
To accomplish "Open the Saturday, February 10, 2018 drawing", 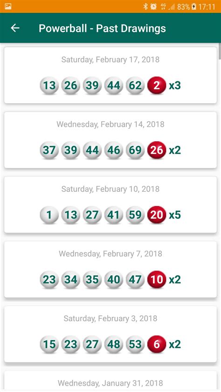I will pyautogui.click(x=110, y=204).
